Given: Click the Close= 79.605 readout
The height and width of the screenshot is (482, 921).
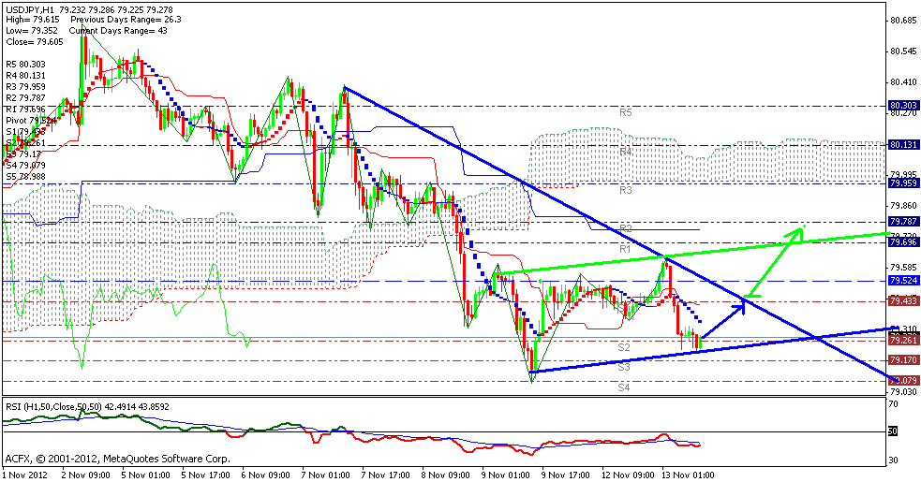Looking at the screenshot, I should tap(33, 42).
